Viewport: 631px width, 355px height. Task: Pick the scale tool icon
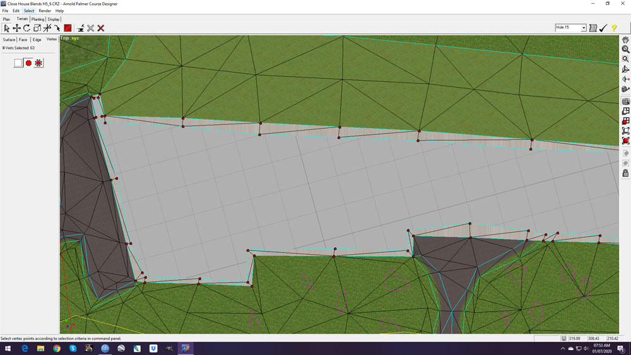coord(37,28)
